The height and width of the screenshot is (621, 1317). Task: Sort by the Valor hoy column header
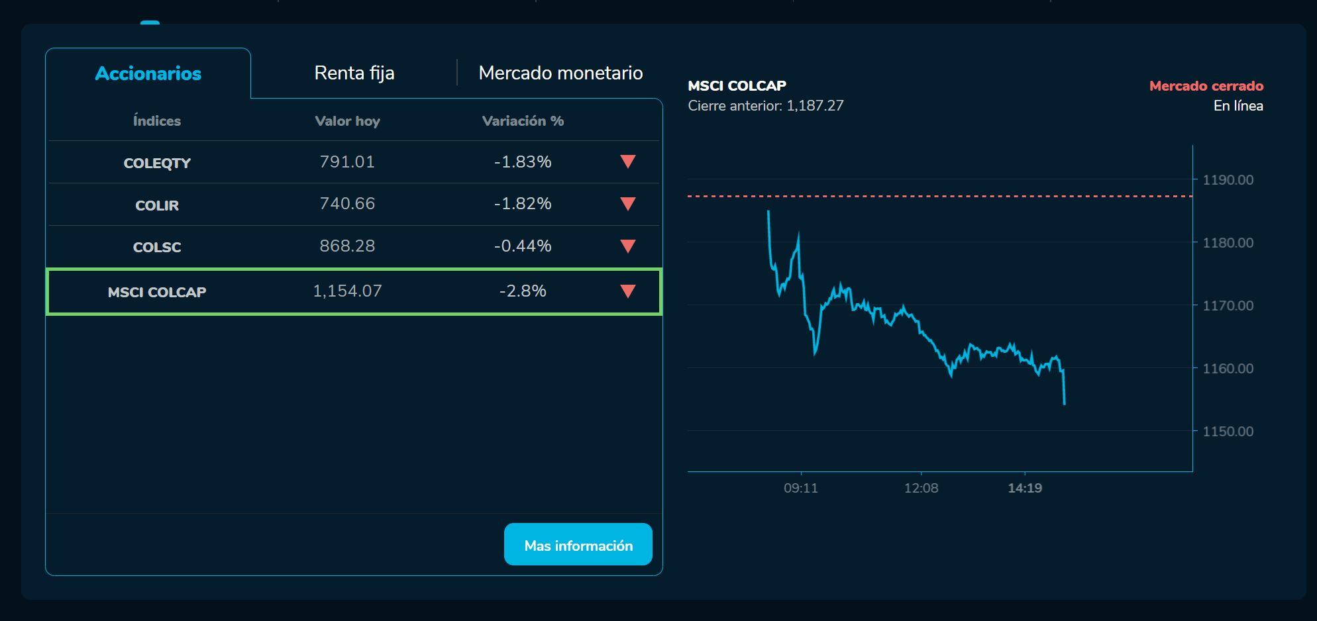(x=347, y=120)
